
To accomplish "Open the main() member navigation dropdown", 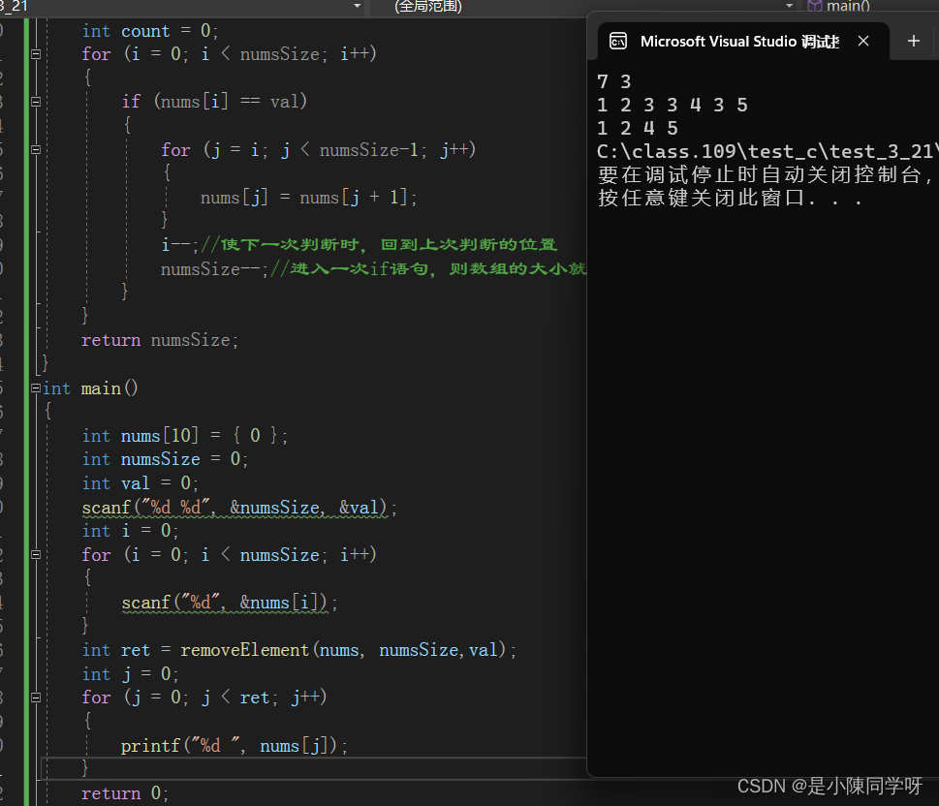I will tap(848, 7).
